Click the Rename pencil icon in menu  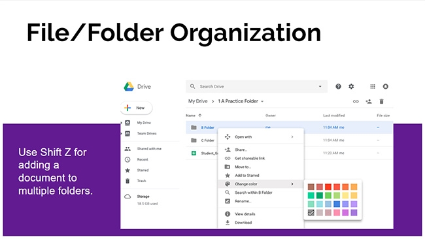(x=228, y=201)
